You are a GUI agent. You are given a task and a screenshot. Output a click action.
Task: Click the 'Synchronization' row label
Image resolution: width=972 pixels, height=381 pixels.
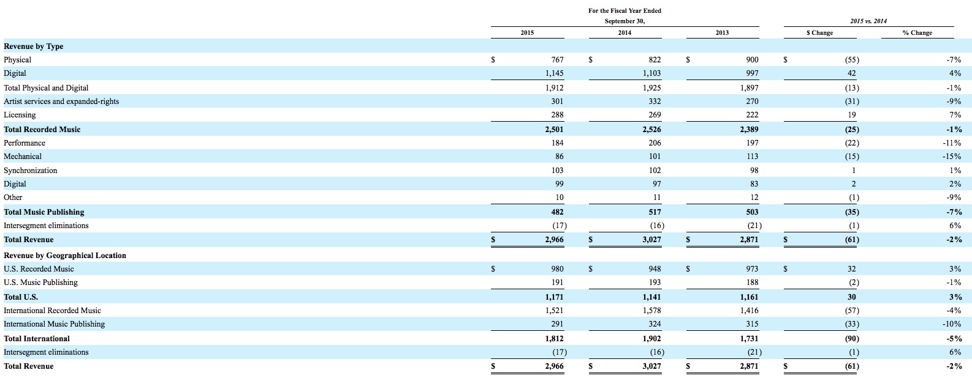[x=31, y=171]
